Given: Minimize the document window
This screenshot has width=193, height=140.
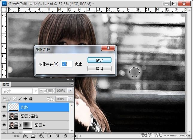Looking at the screenshot, I should [x=167, y=4].
